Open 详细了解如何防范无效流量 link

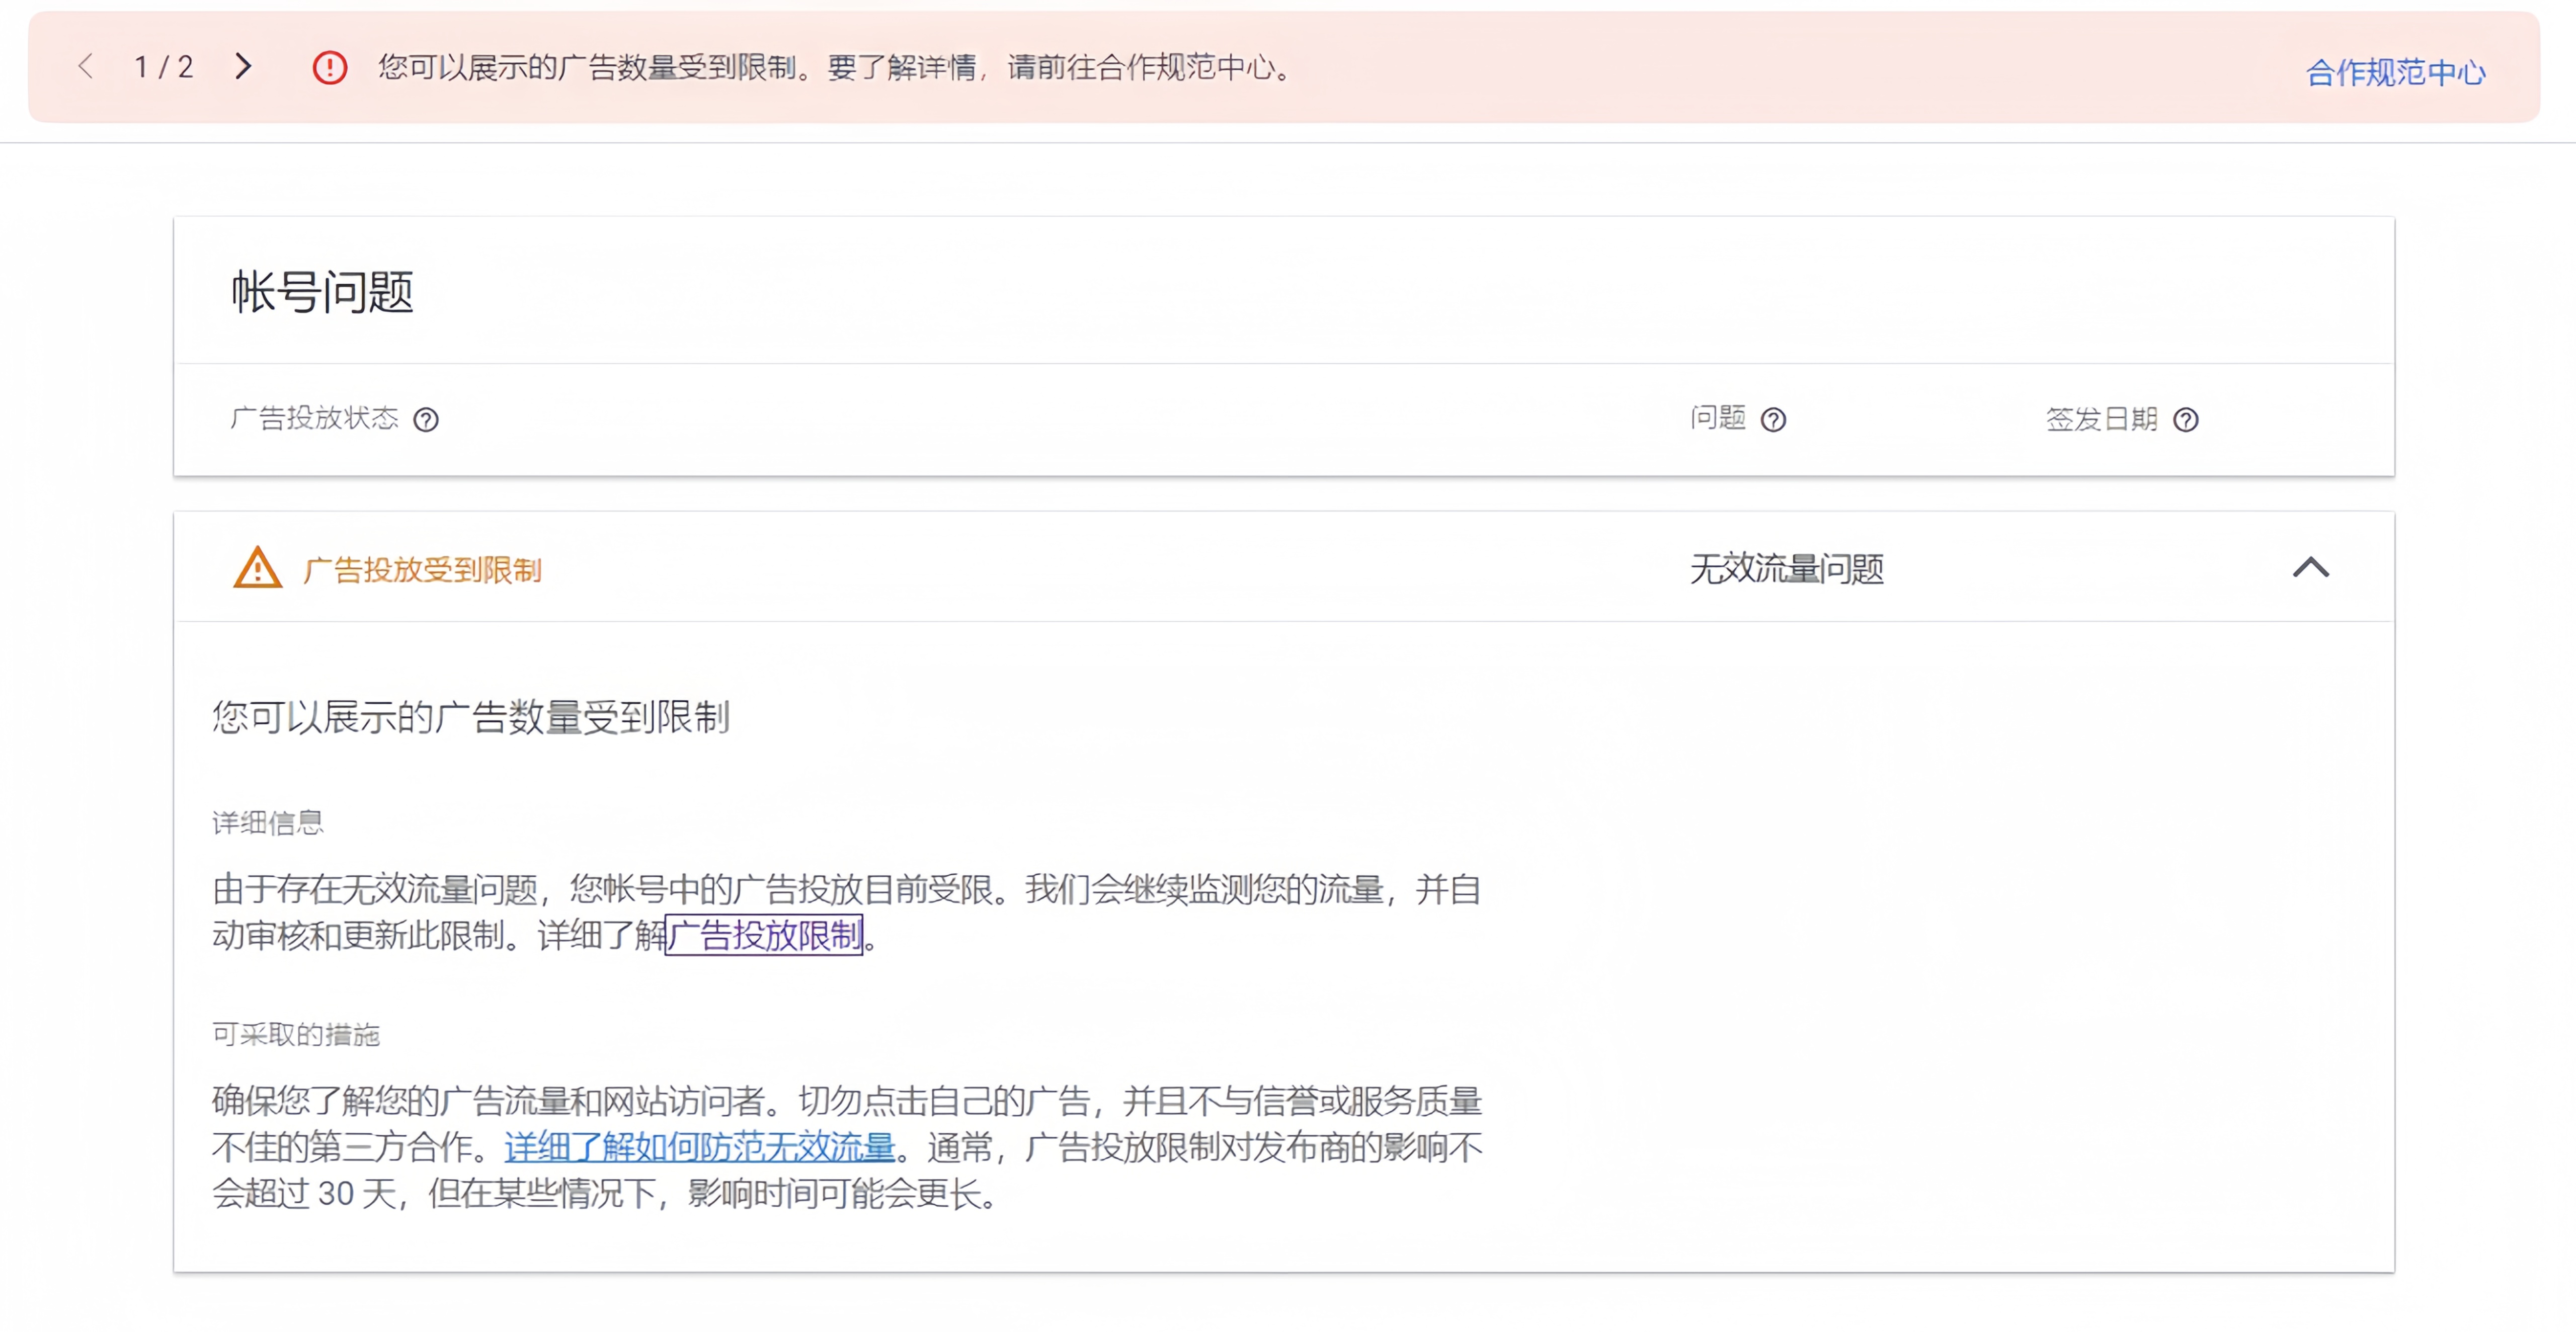pyautogui.click(x=699, y=1147)
